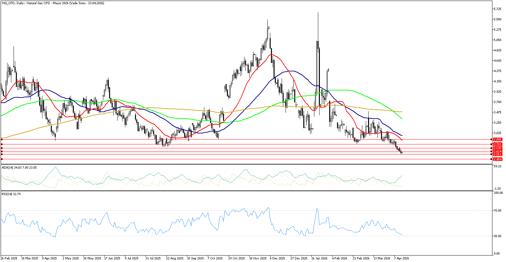Viewport: 506px width, 262px height.
Task: Click the 4.600 price axis label
Action: point(497,60)
